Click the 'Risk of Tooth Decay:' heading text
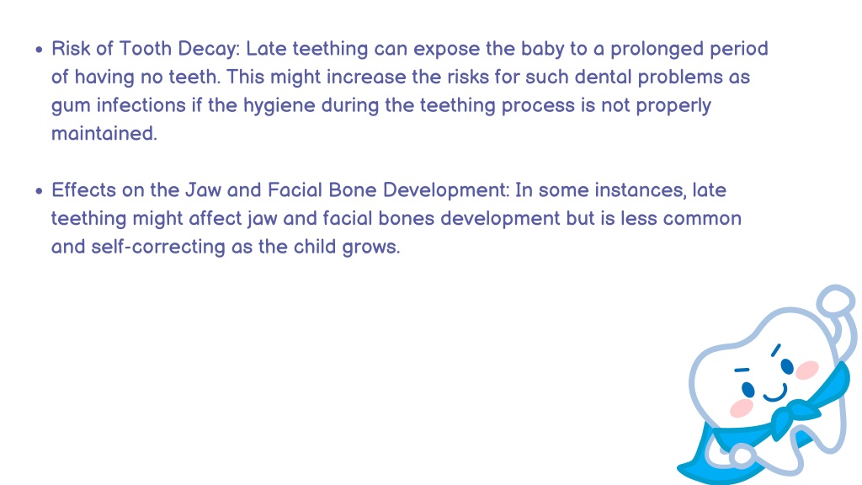Image resolution: width=862 pixels, height=485 pixels. 146,49
